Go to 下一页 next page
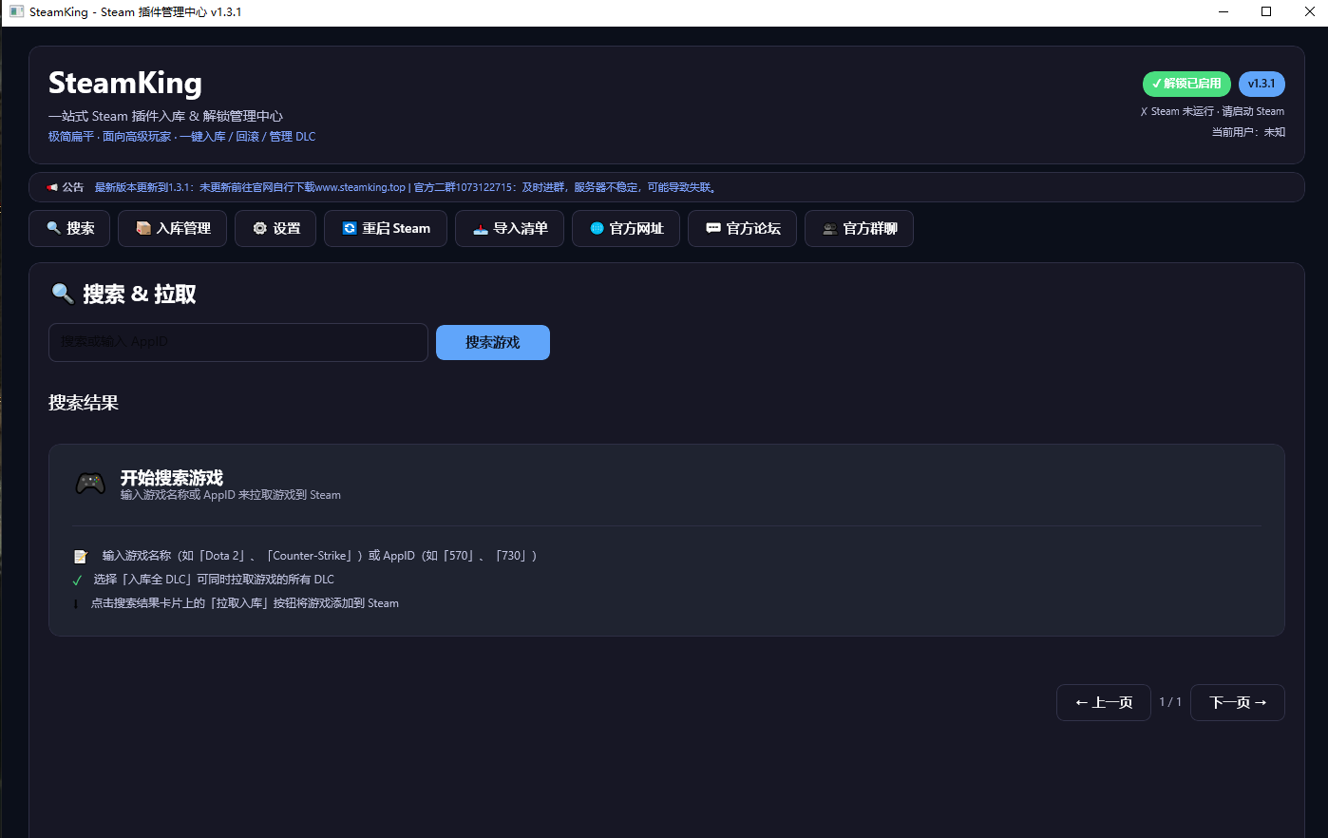This screenshot has width=1328, height=838. click(x=1237, y=702)
